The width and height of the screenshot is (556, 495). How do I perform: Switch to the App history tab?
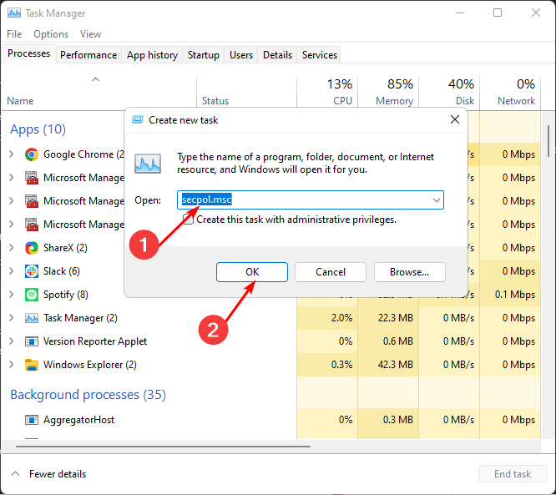[x=152, y=55]
